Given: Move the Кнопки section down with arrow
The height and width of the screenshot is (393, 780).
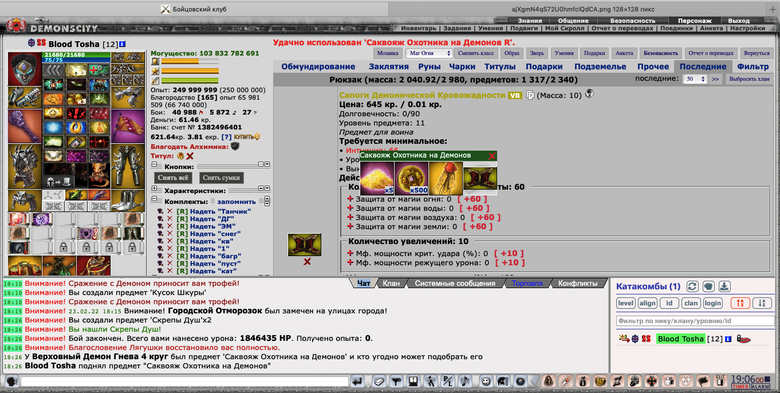Looking at the screenshot, I should click(x=267, y=164).
